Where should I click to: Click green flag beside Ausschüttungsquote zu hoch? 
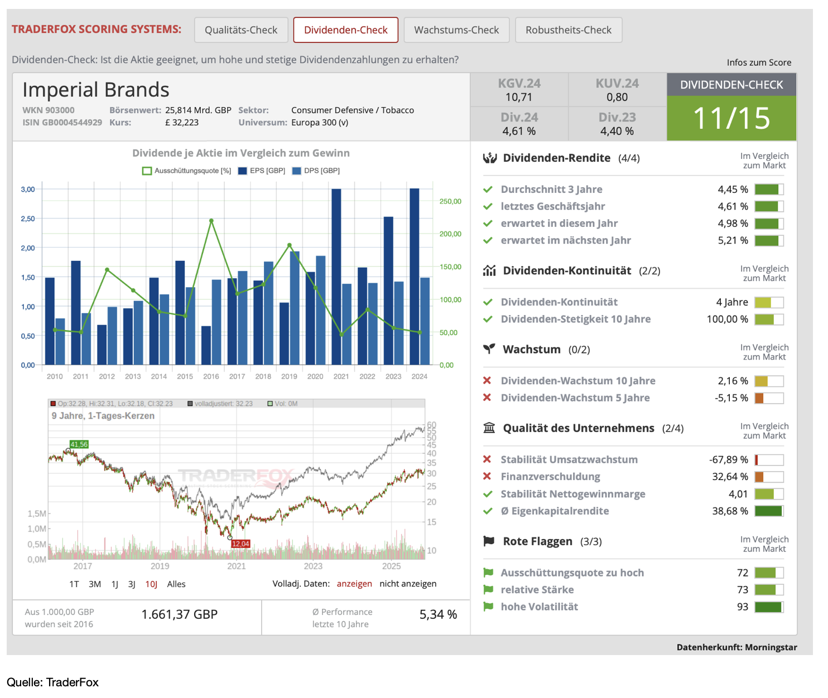point(488,573)
